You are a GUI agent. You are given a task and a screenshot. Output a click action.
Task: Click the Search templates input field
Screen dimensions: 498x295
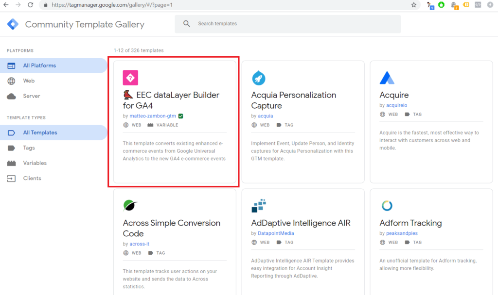tap(288, 24)
